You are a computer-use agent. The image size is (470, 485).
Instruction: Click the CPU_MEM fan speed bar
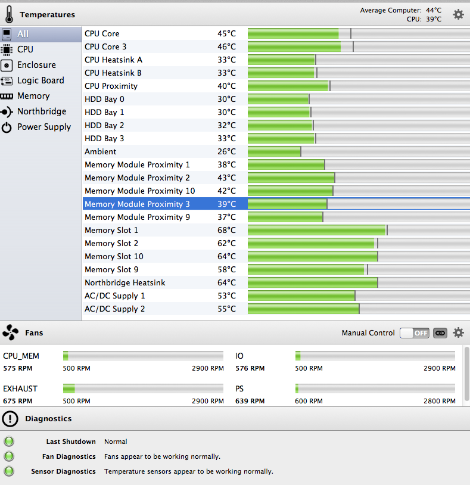pos(143,356)
